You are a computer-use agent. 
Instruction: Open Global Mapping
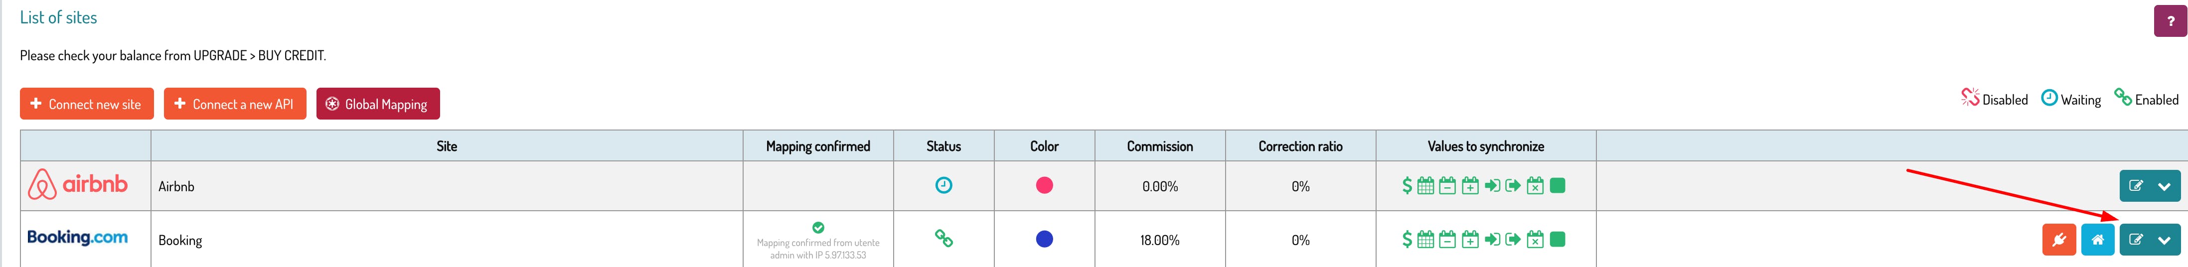click(x=378, y=104)
